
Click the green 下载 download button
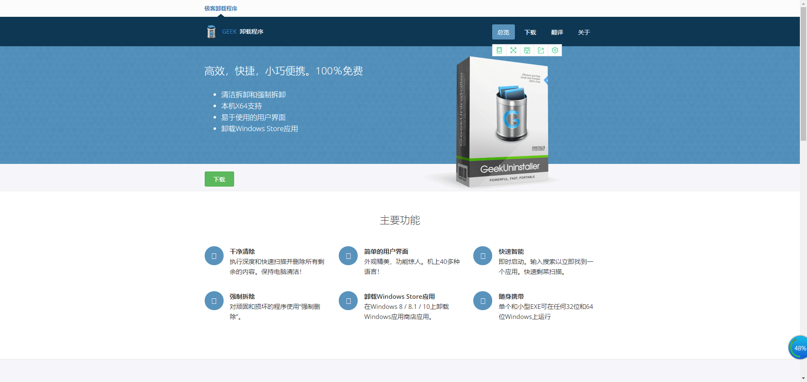pos(219,179)
